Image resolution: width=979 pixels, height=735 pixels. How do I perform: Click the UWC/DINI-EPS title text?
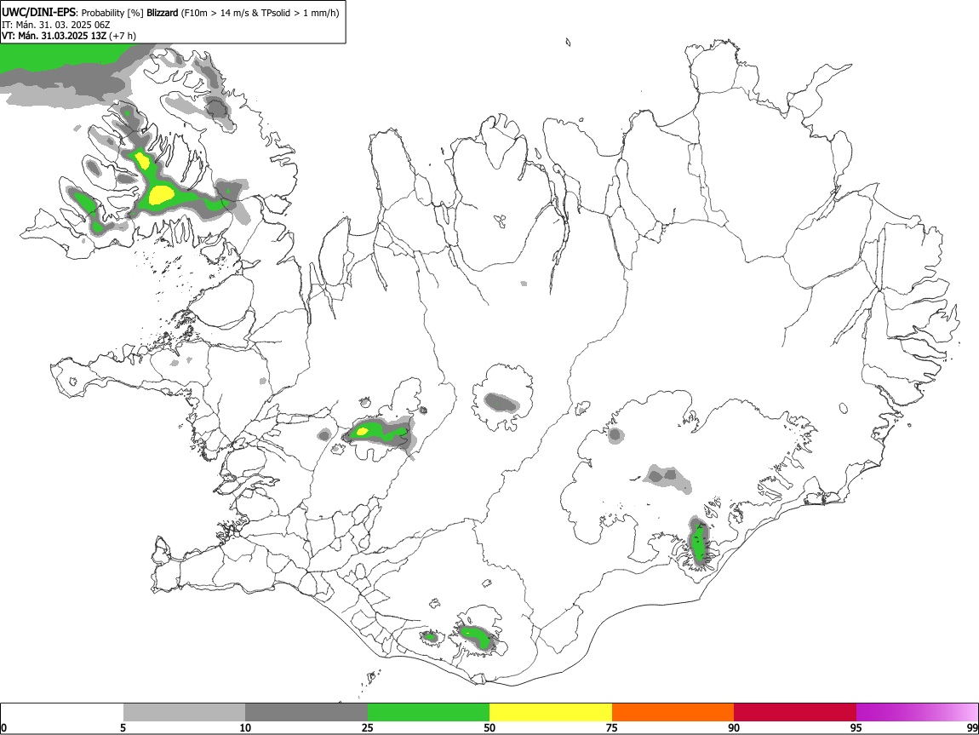[38, 13]
